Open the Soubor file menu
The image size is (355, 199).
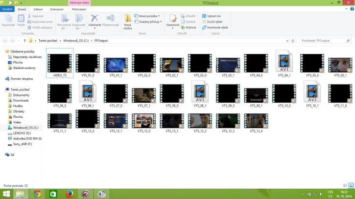point(7,9)
